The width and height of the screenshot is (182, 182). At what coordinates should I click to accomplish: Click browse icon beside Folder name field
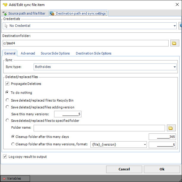tap(171, 128)
